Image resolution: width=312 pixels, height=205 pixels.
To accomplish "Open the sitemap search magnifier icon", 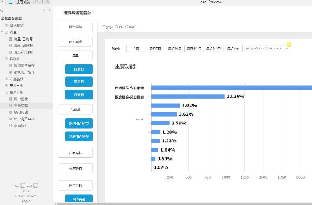I will [x=2, y=10].
